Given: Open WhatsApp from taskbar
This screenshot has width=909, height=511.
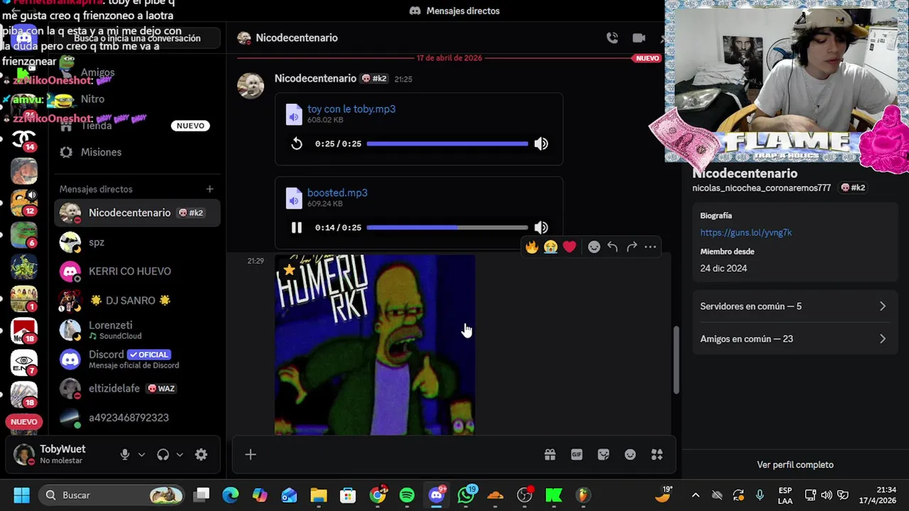Looking at the screenshot, I should 466,495.
